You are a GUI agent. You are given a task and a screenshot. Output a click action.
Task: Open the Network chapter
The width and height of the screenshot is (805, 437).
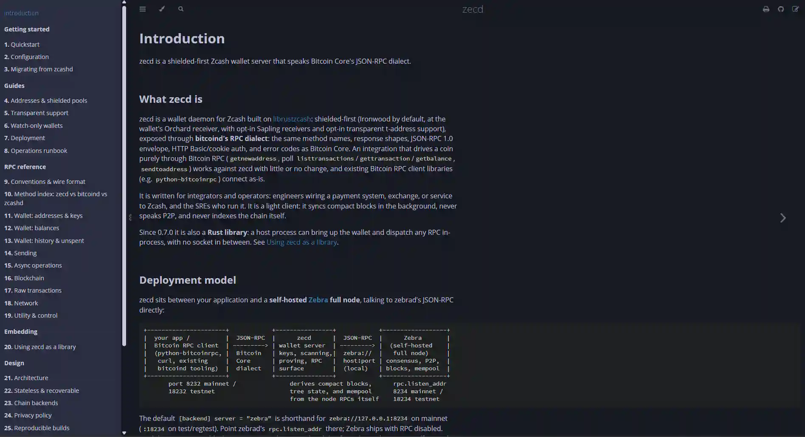(x=21, y=303)
